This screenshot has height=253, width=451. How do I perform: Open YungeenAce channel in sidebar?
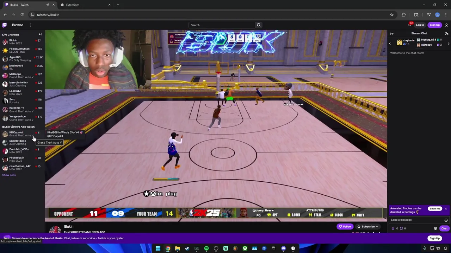tap(22, 118)
